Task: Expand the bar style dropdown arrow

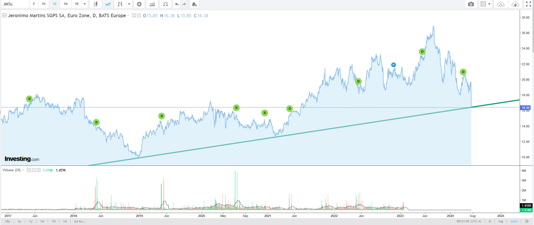Action: pyautogui.click(x=129, y=4)
